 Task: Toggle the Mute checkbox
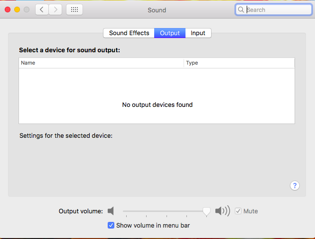point(238,211)
